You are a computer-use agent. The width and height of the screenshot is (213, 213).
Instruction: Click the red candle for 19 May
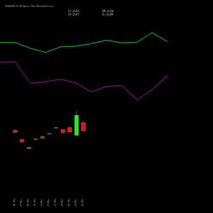[63, 131]
